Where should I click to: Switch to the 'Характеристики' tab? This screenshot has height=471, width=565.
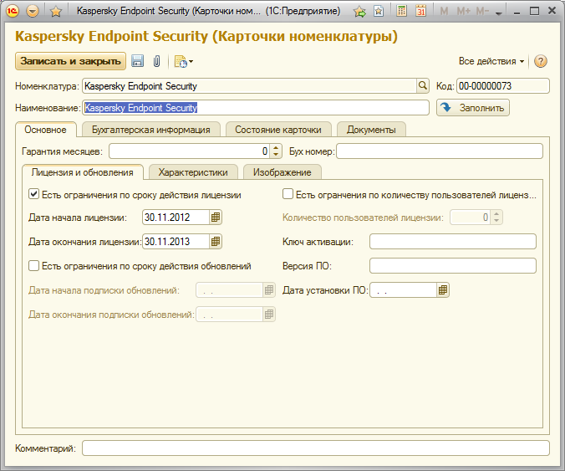[193, 172]
